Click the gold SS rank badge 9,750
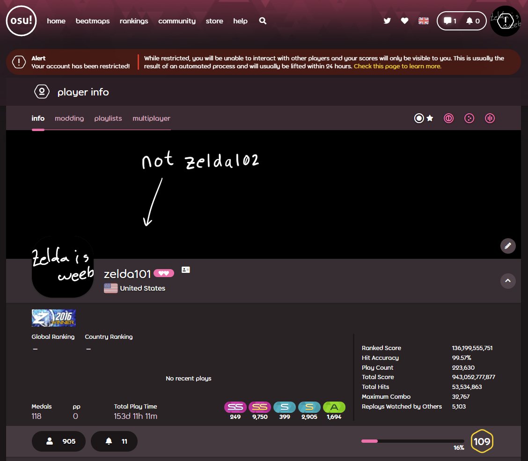 click(x=260, y=407)
